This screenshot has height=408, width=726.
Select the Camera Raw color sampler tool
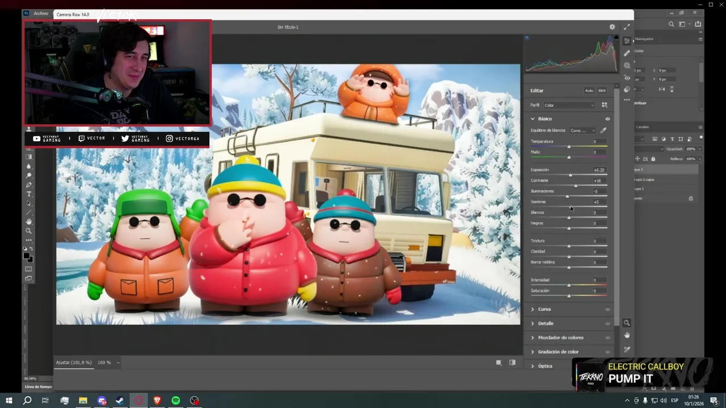(x=627, y=349)
